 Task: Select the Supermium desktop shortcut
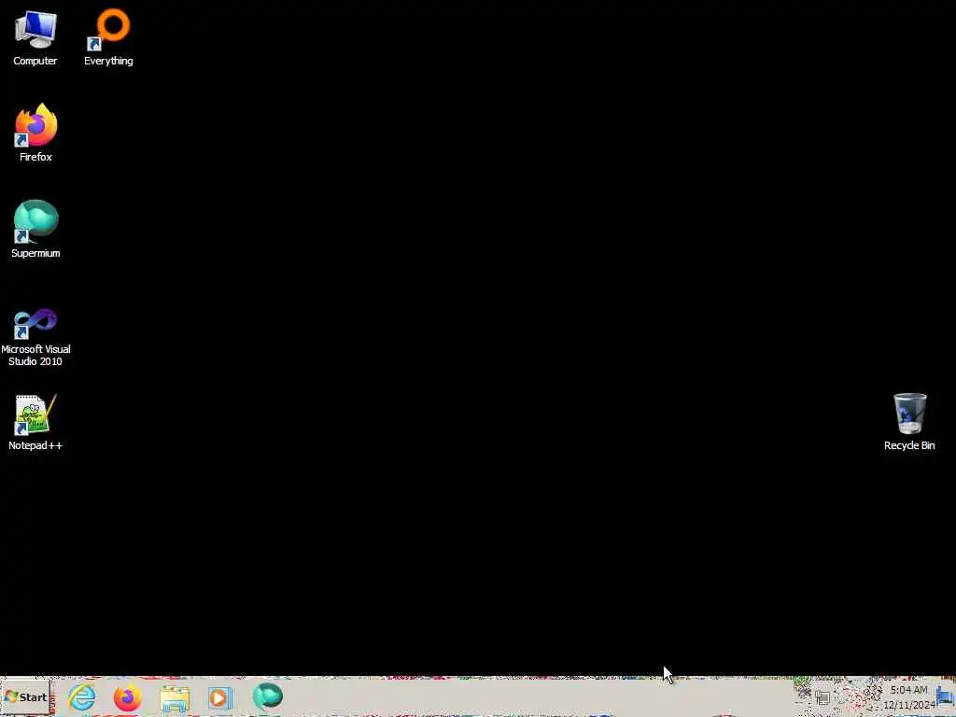pyautogui.click(x=35, y=230)
